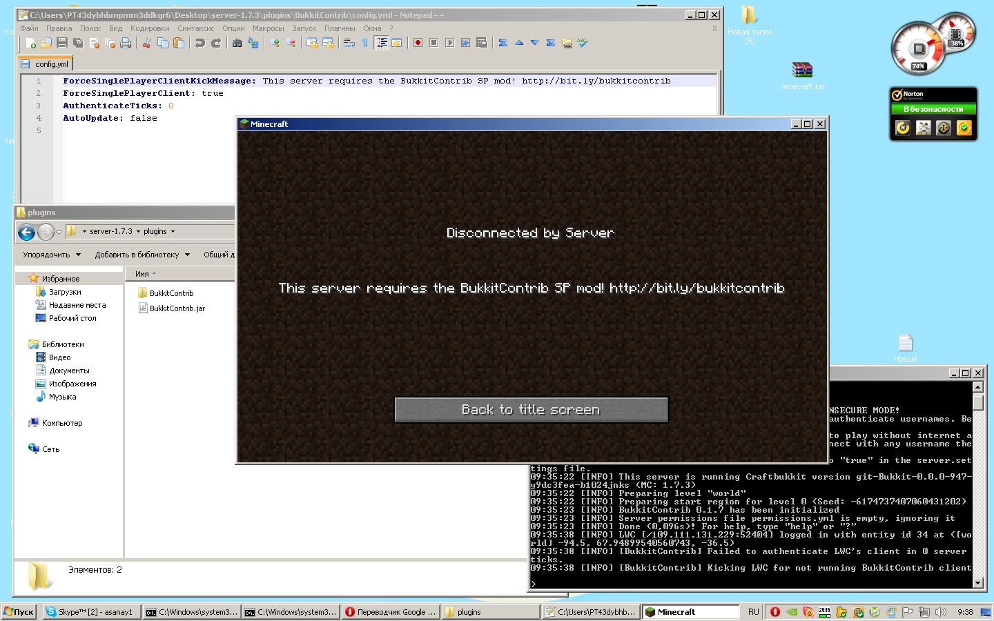
Task: Click the Opera tray icon
Action: (x=775, y=612)
